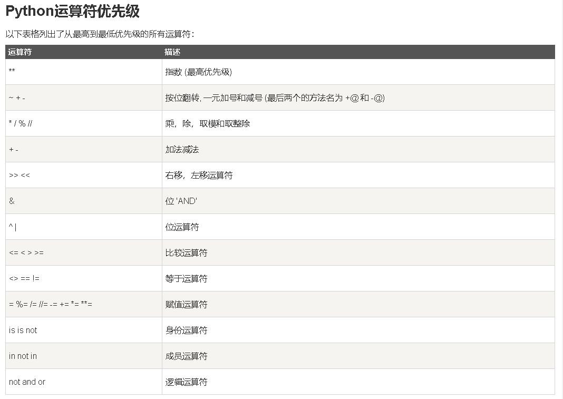The image size is (563, 399).
Task: Select the '>> <<' operator cell
Action: 84,176
